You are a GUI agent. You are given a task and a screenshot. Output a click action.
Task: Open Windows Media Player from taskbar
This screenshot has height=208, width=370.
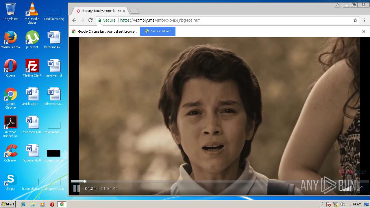tap(42, 204)
